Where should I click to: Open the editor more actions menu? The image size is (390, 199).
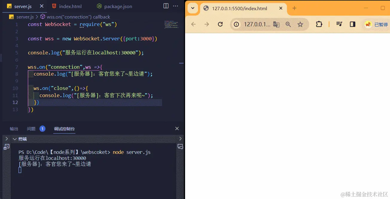tap(176, 6)
